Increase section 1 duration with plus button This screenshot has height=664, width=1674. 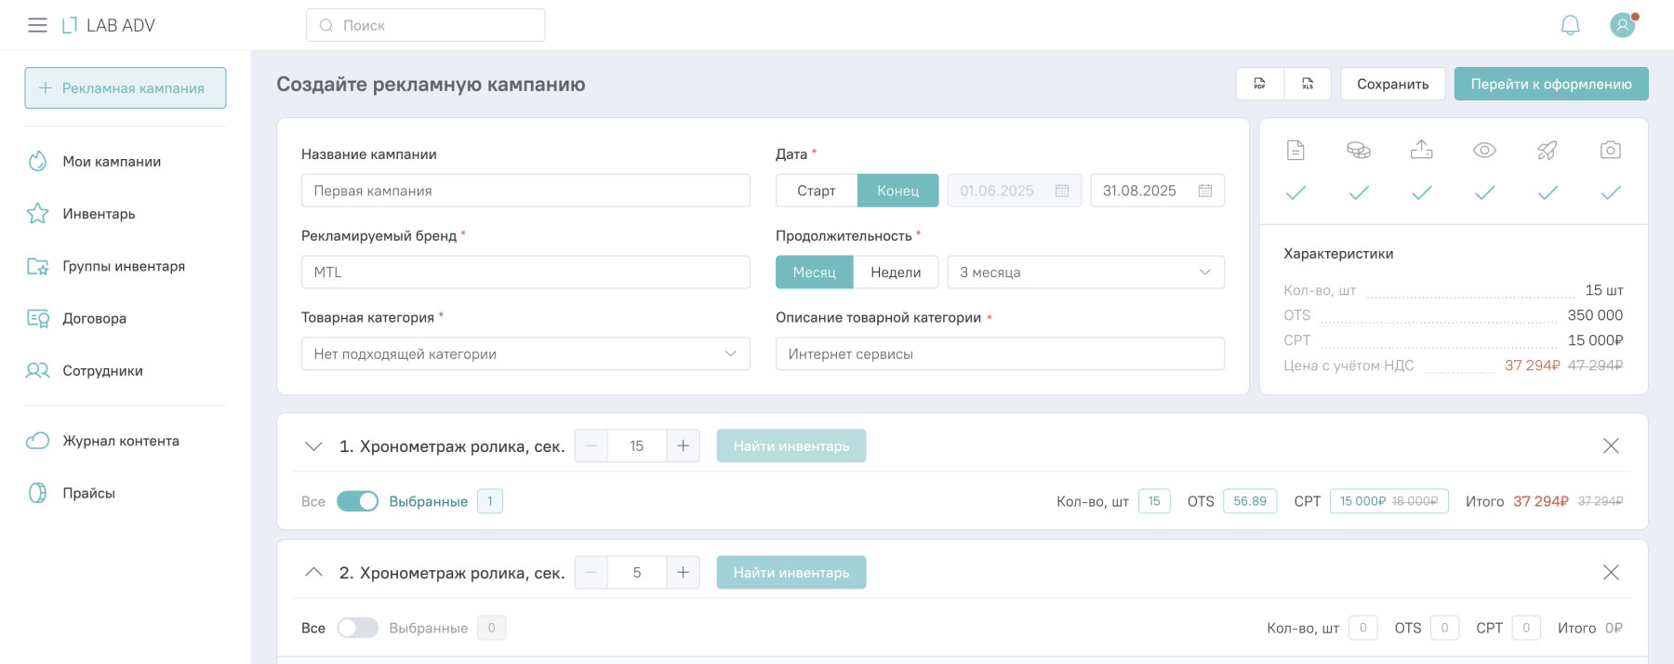click(x=683, y=446)
